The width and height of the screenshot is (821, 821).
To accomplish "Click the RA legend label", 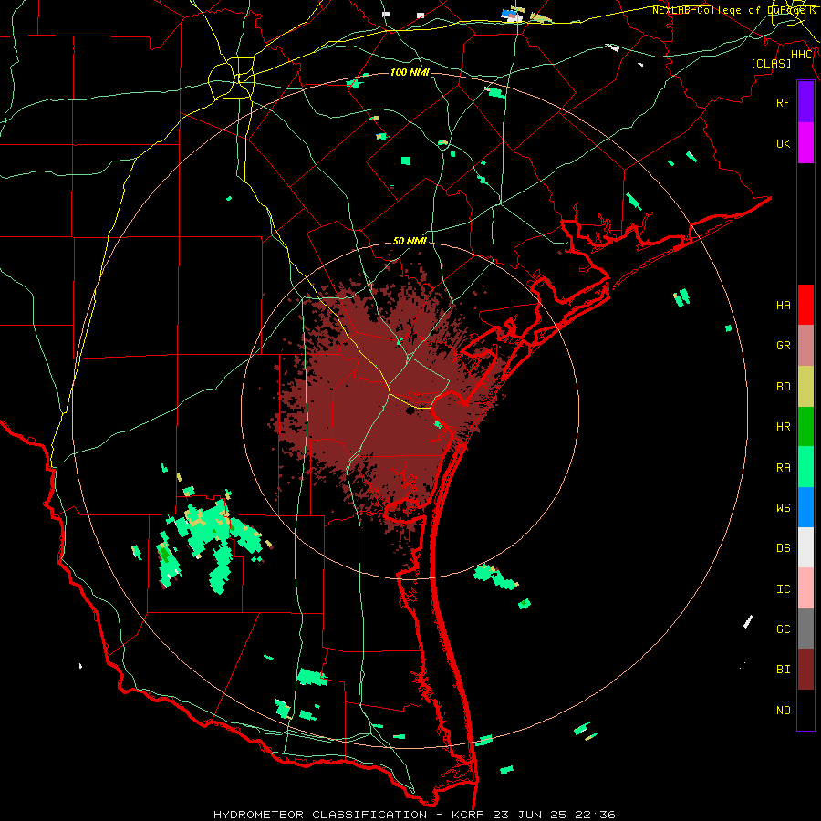I will [783, 468].
